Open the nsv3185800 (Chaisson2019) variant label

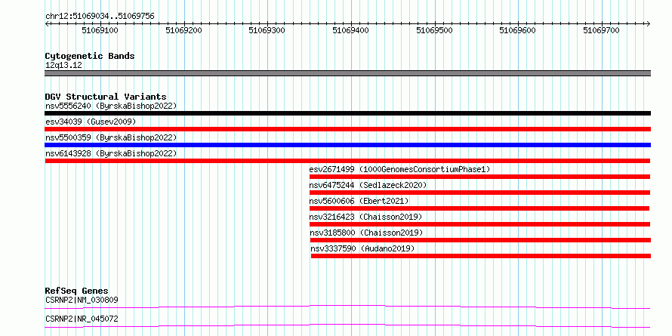366,233
